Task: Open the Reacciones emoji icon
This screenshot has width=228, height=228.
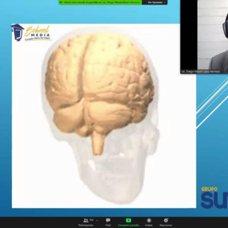Action: pos(166,221)
